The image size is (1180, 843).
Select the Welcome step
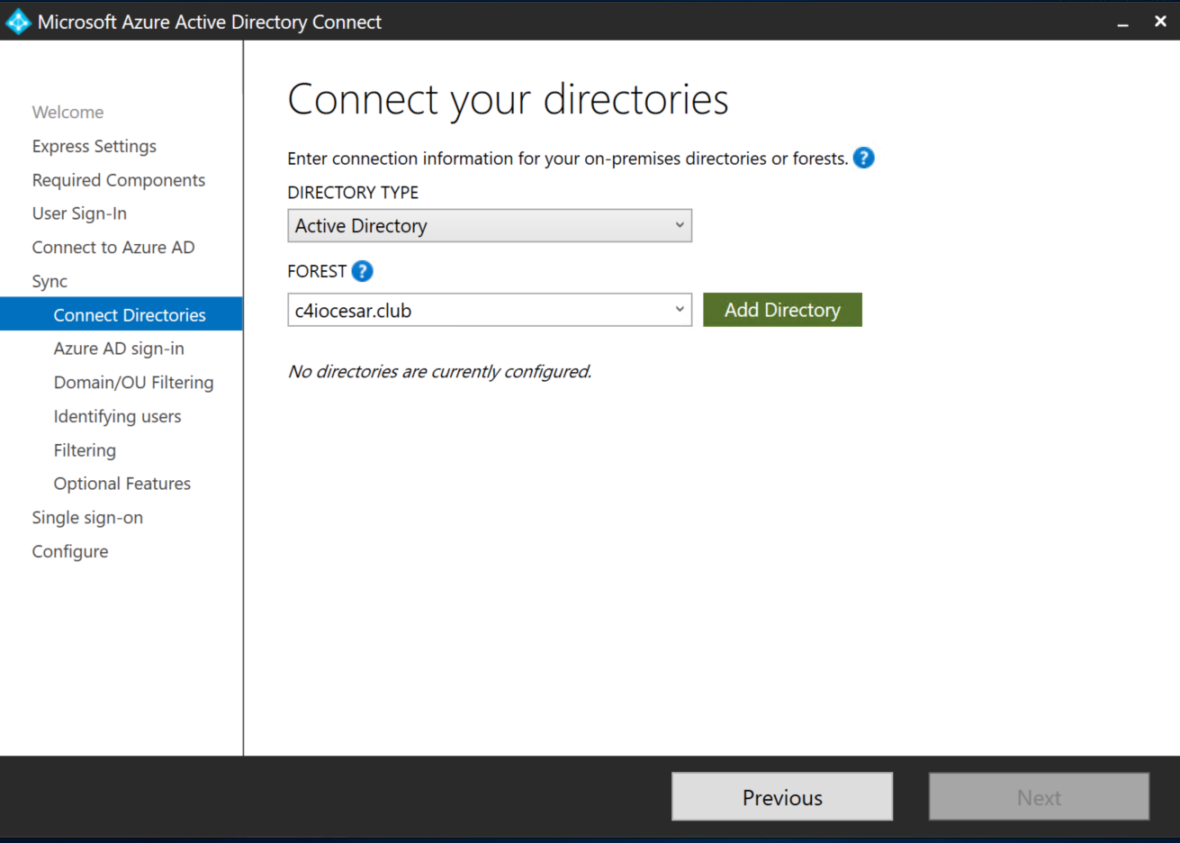coord(68,113)
